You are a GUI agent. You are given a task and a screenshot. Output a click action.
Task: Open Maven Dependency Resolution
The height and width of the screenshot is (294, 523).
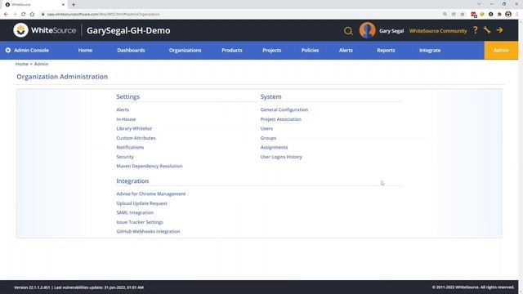pyautogui.click(x=150, y=166)
